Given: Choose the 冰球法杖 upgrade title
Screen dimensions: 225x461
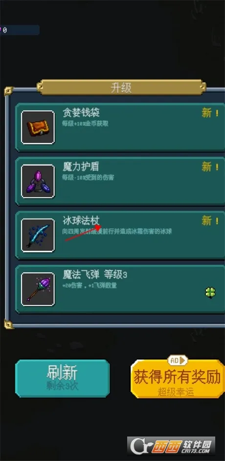Looking at the screenshot, I should click(x=81, y=220).
